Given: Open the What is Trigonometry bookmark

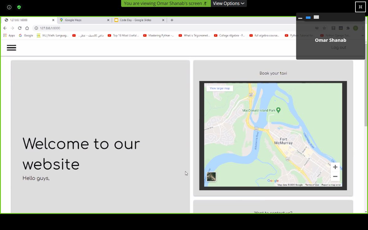Looking at the screenshot, I should (194, 36).
